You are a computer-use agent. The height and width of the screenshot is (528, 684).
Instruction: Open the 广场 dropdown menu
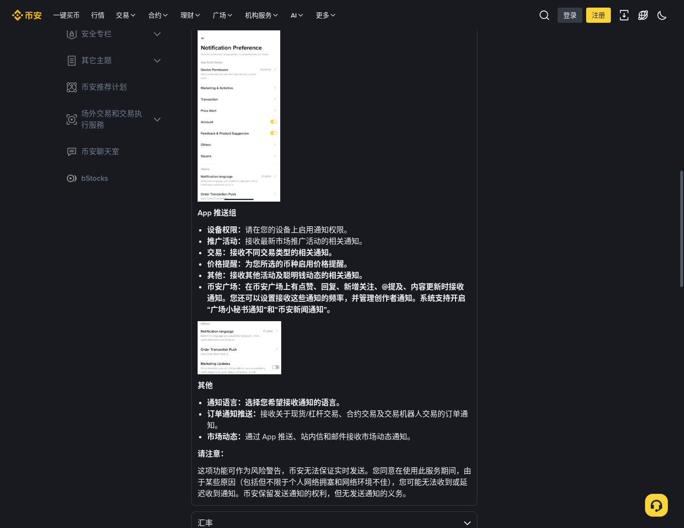click(223, 15)
